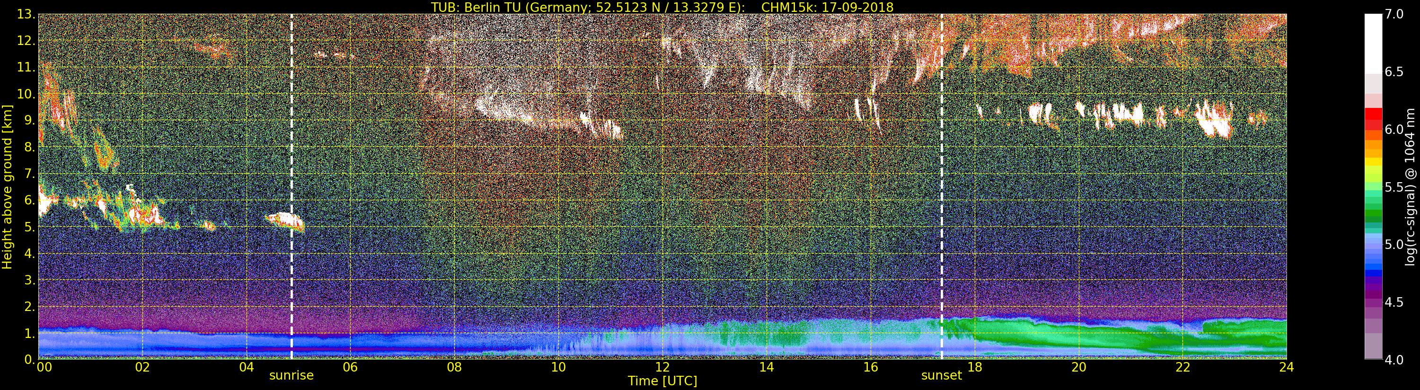Click the '16' tick label on the time axis
This screenshot has height=390, width=1420.
871,367
